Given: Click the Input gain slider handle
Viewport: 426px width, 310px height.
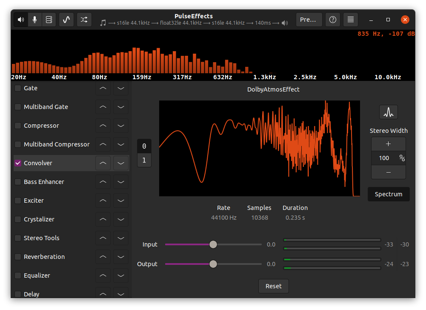Looking at the screenshot, I should pyautogui.click(x=213, y=244).
